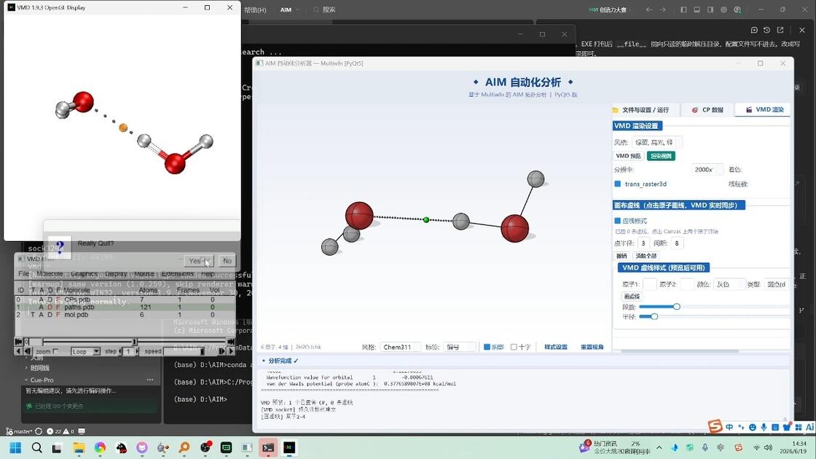Screen dimensions: 816x459
Task: Click No in the Really Quit dialog
Action: coord(227,261)
